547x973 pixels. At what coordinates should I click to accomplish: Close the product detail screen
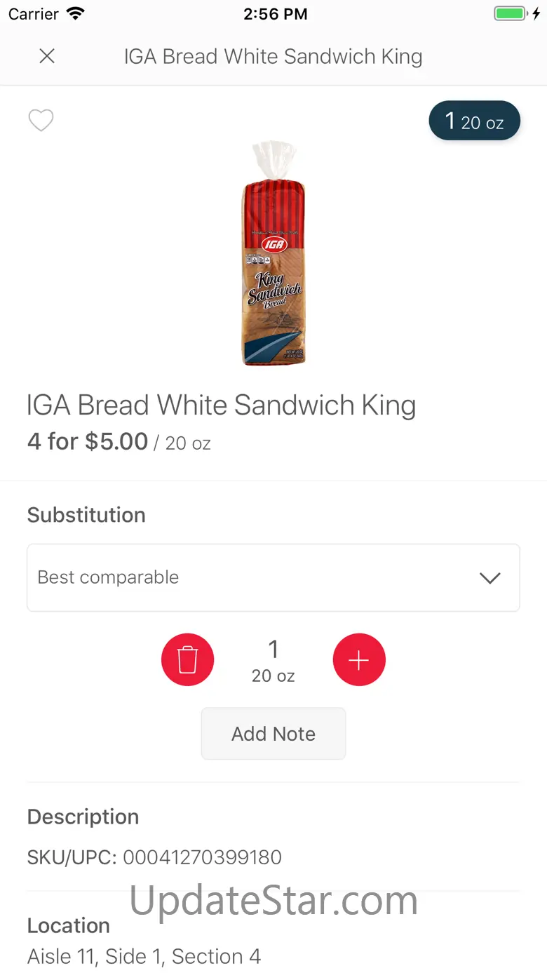47,56
